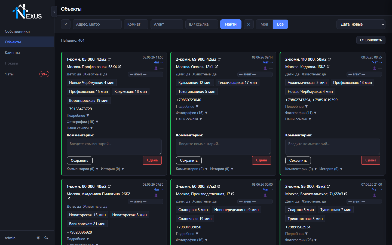
Task: Open external link icon beside 1-комн, 85 000, 42м2
Action: (109, 59)
